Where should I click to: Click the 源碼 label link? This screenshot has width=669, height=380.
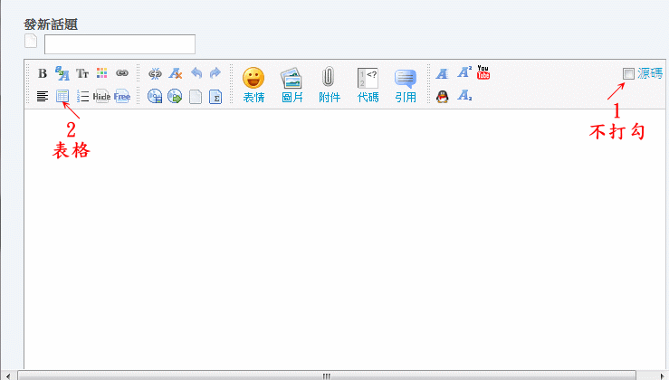(x=650, y=73)
